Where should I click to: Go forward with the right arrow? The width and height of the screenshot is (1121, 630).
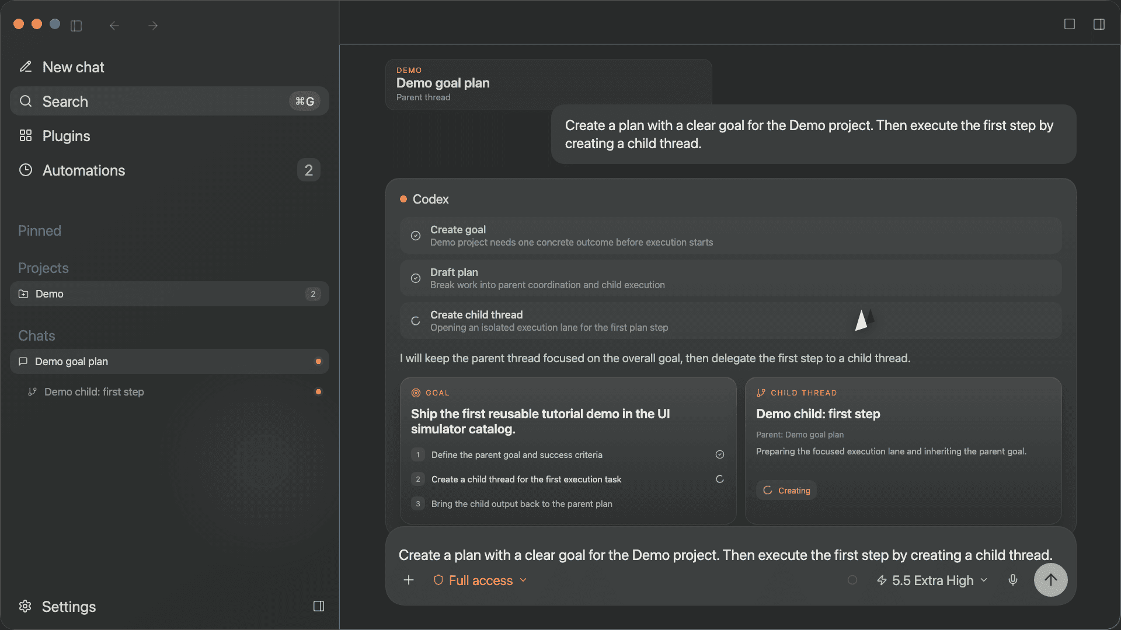[153, 26]
